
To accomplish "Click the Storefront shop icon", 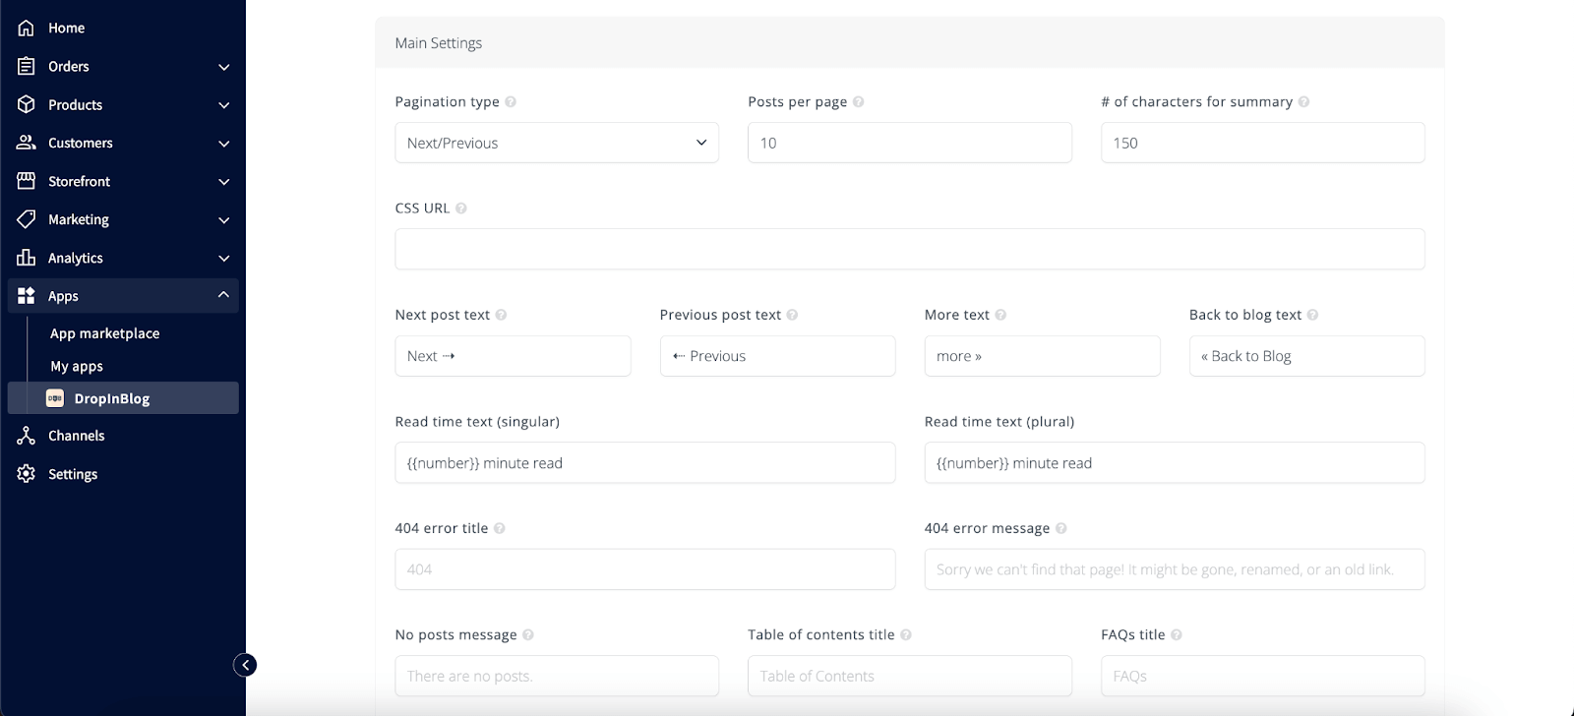I will pyautogui.click(x=27, y=181).
